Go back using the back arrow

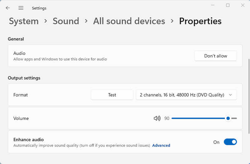[x=8, y=8]
